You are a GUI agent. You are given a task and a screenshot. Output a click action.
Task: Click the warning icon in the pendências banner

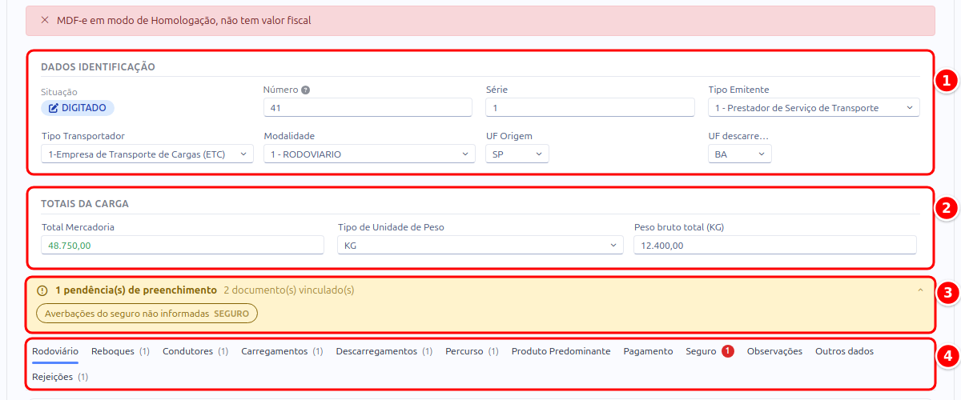(x=42, y=290)
